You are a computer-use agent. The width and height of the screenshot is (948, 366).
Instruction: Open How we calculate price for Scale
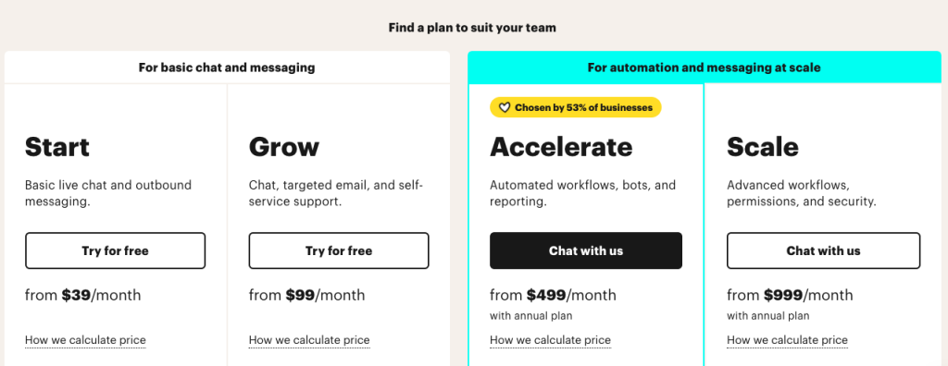(x=787, y=340)
